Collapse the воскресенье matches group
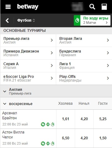This screenshot has width=112, height=148. coord(5,104)
